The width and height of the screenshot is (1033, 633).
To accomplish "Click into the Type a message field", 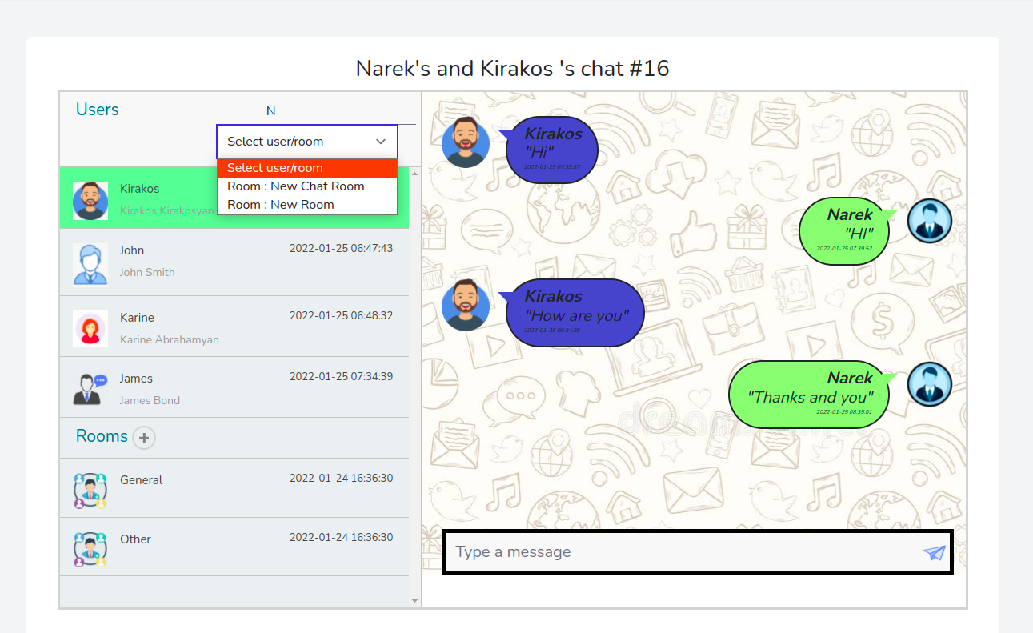I will pyautogui.click(x=684, y=552).
